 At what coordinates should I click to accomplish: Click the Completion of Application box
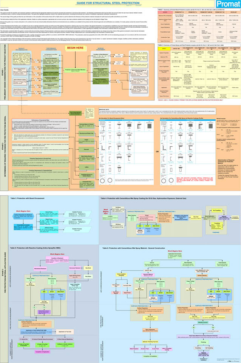[43, 352]
